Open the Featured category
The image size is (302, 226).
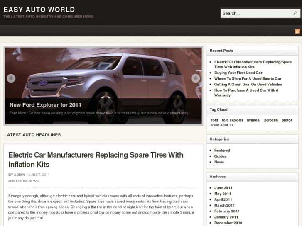click(222, 151)
